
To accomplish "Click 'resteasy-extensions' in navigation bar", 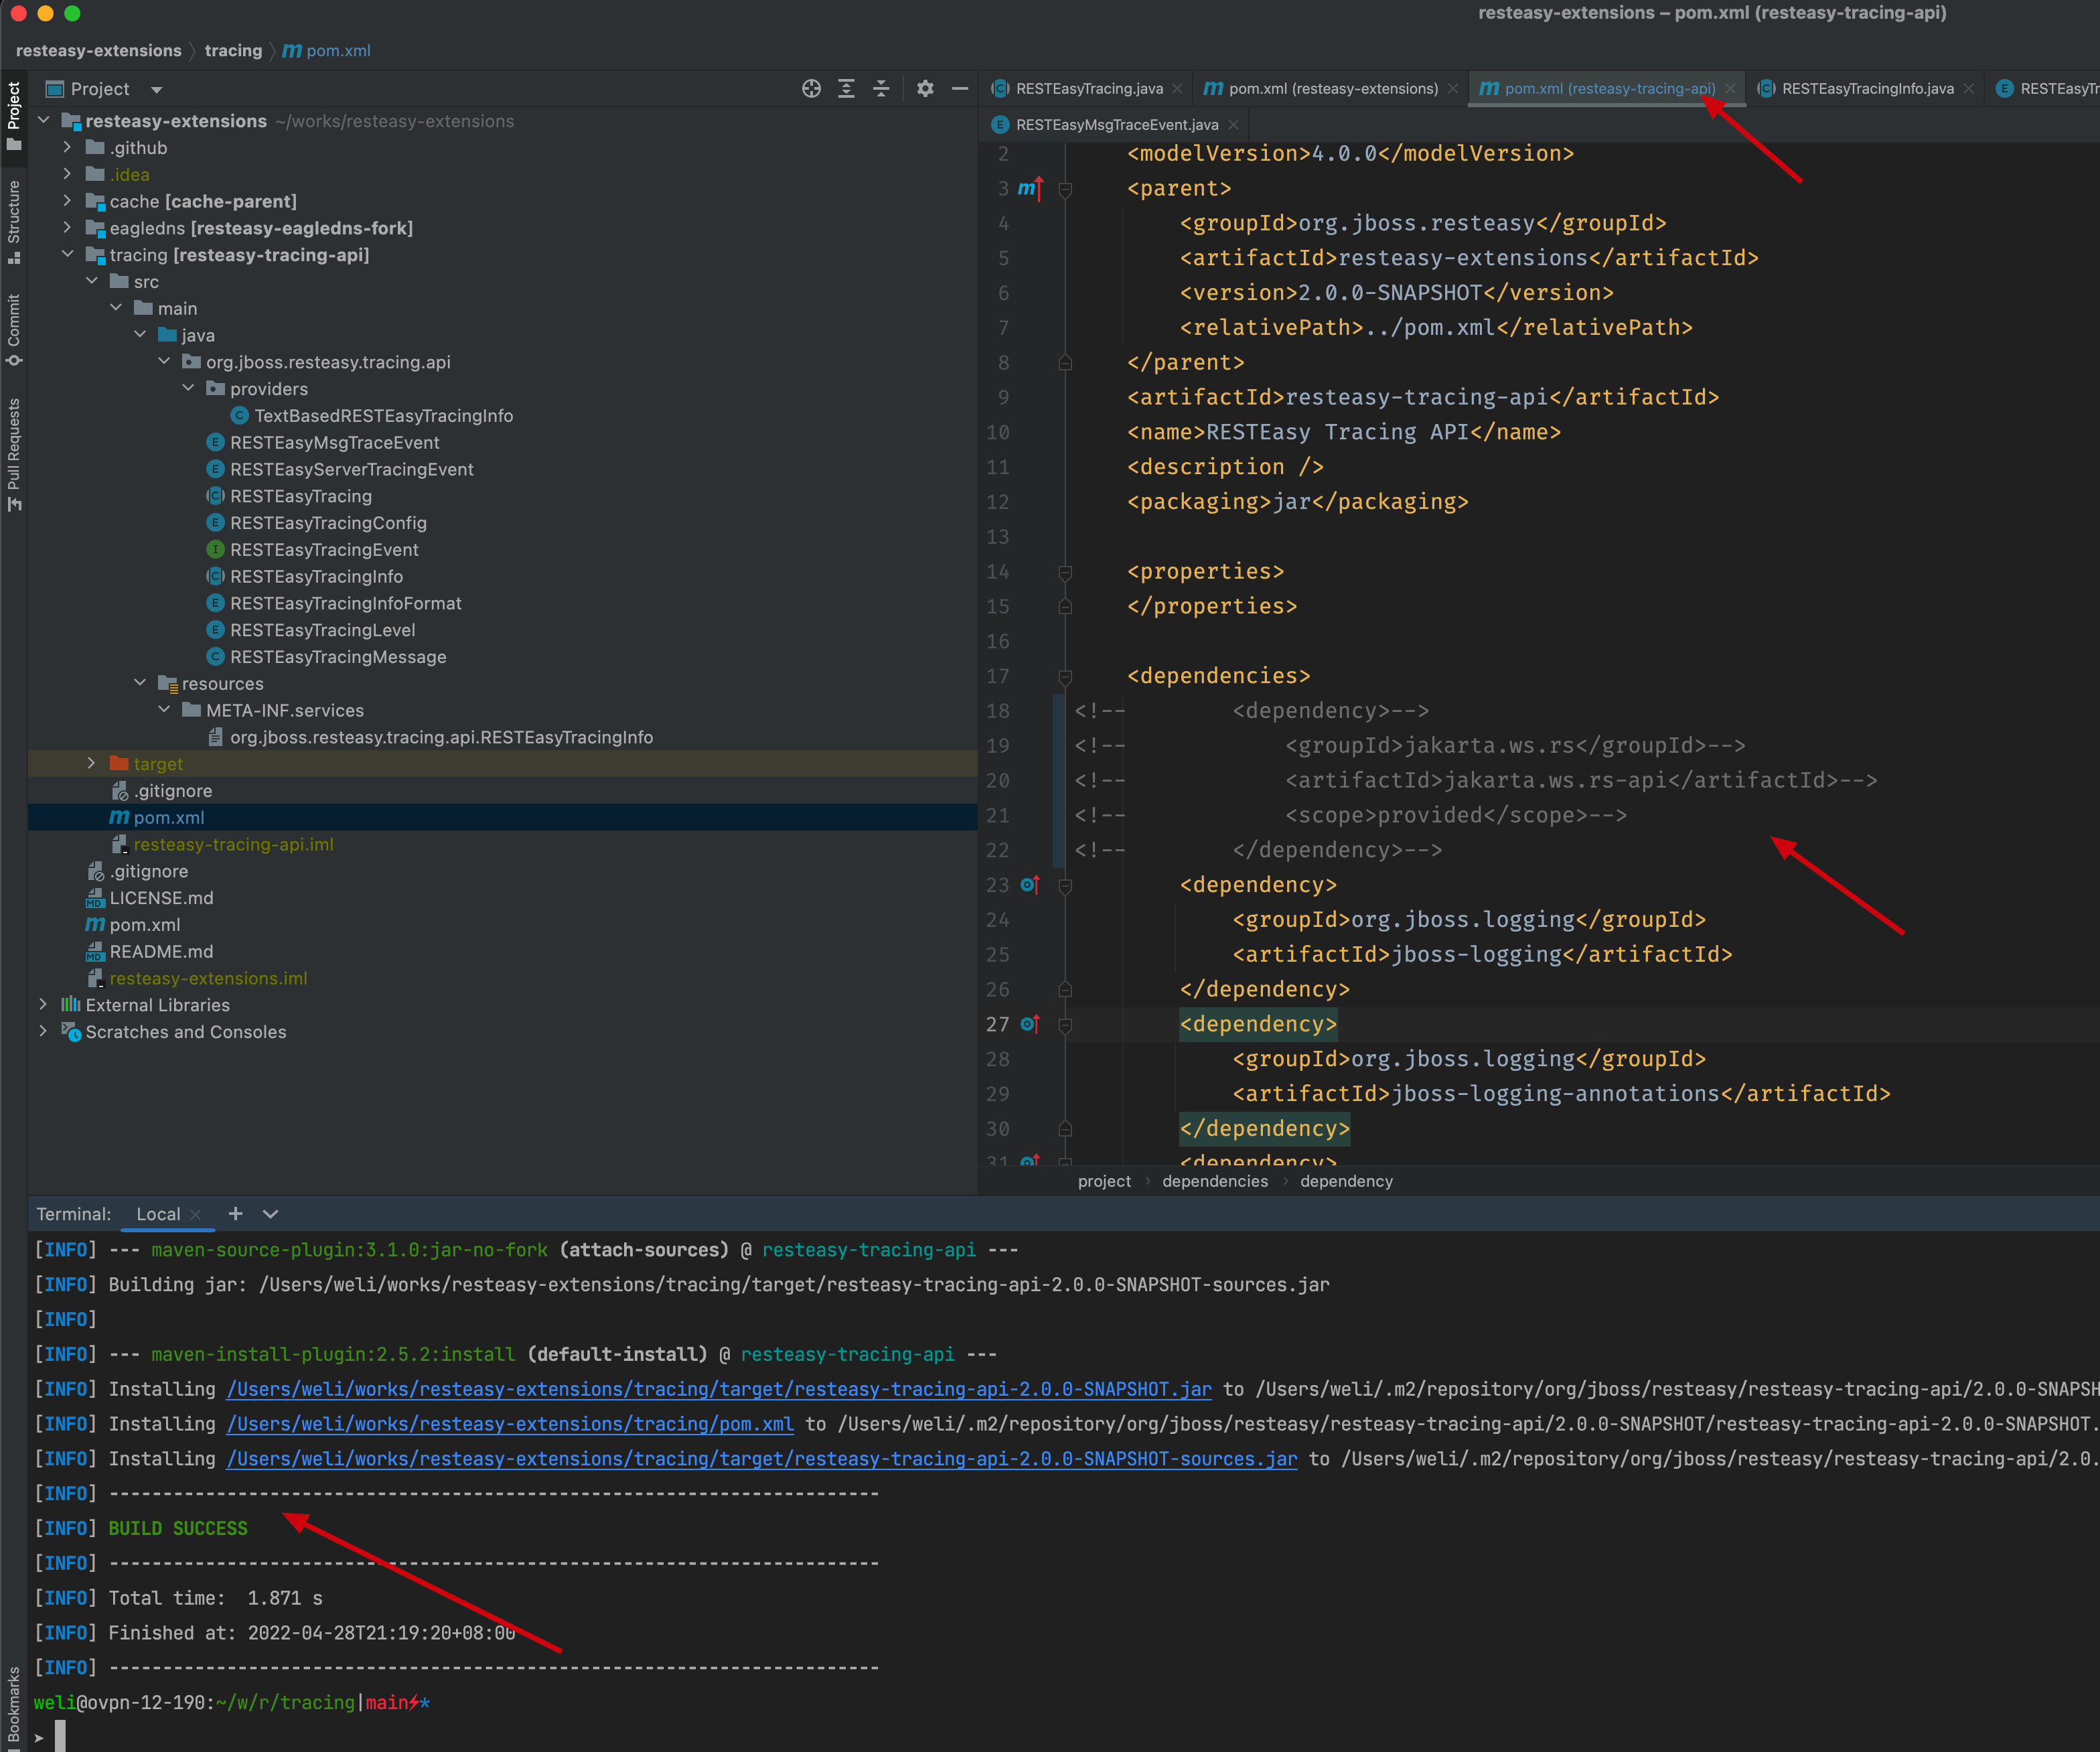I will point(98,51).
